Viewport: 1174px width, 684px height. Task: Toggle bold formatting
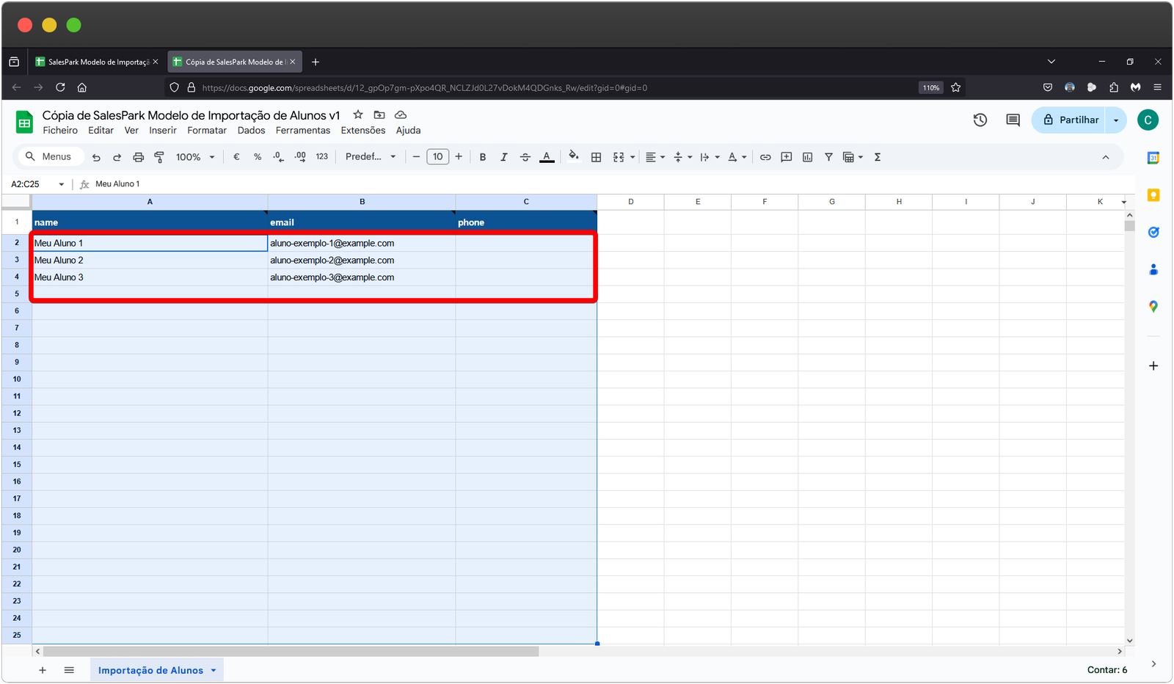click(483, 157)
